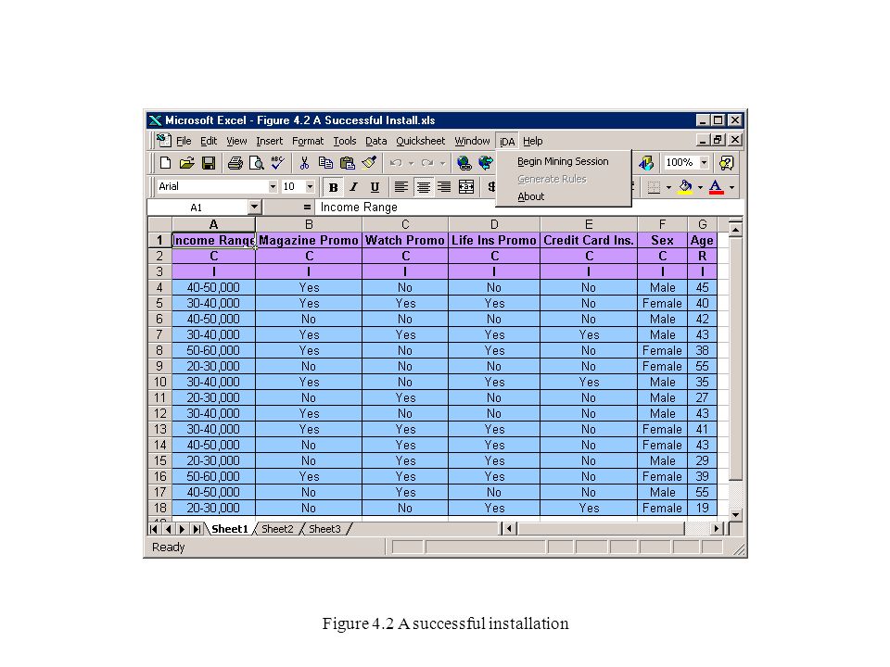
Task: Click the Merge and Center icon
Action: [x=466, y=186]
